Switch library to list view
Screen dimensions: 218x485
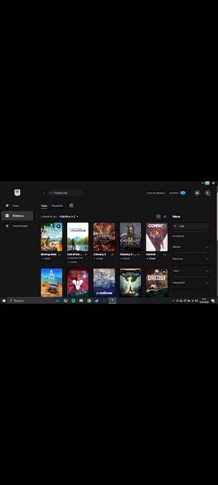pyautogui.click(x=165, y=216)
